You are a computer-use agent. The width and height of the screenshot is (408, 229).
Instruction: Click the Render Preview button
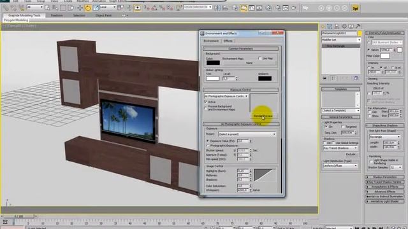pyautogui.click(x=263, y=116)
